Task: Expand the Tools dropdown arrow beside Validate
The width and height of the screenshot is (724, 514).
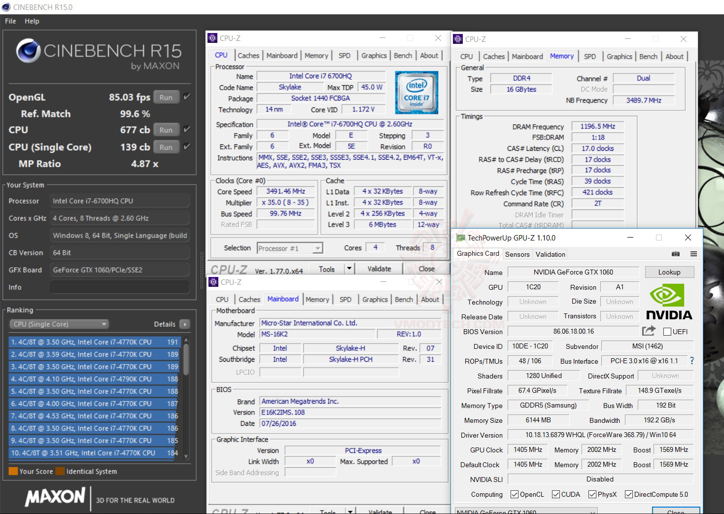Action: [349, 269]
